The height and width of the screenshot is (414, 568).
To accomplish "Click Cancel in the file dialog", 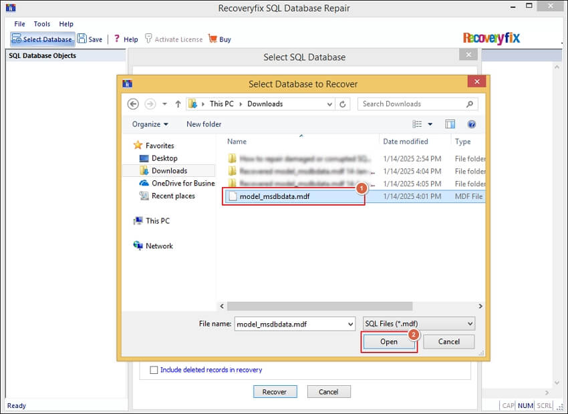I will pos(449,342).
